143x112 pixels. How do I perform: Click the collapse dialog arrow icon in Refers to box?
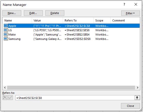pos(137,98)
